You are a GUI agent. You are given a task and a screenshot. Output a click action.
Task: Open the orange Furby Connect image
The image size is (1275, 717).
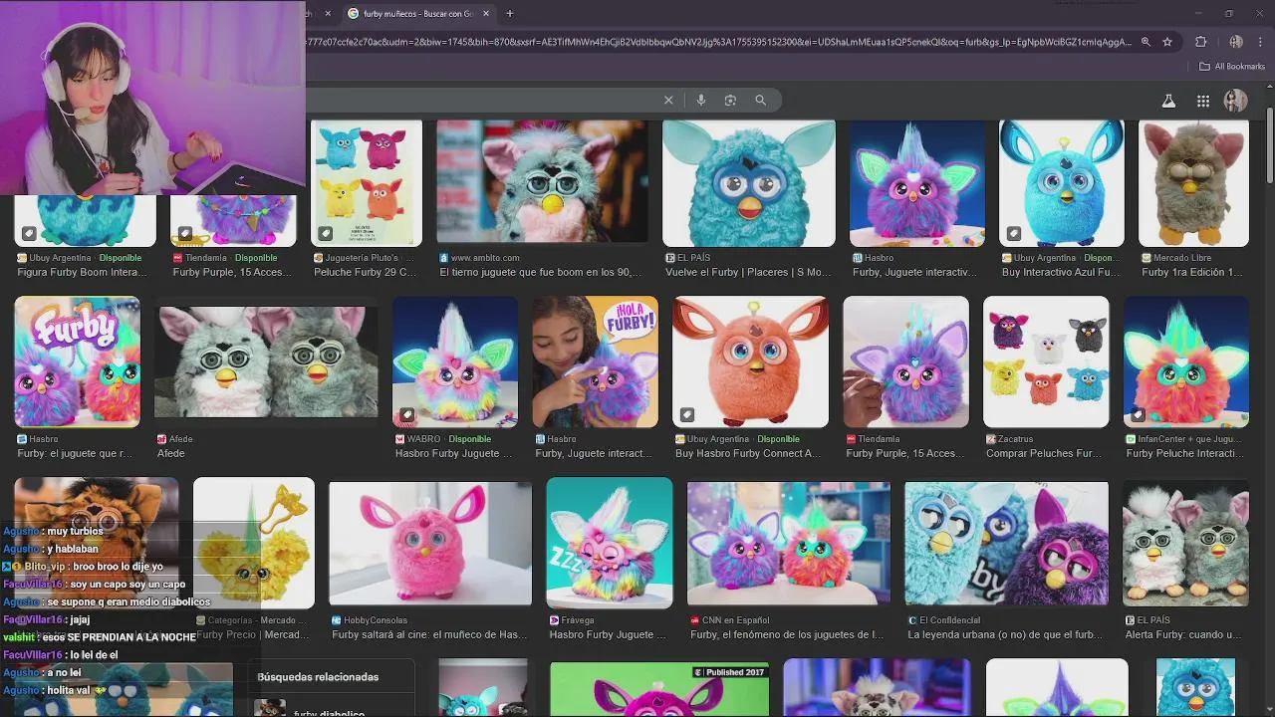pos(751,361)
